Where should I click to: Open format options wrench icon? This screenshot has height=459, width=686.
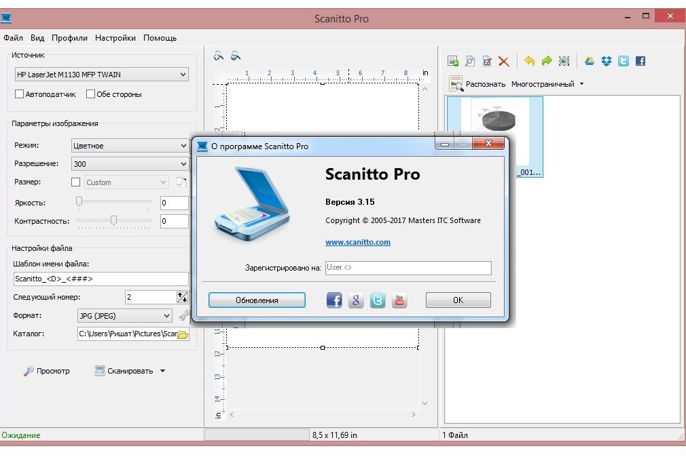[x=184, y=315]
